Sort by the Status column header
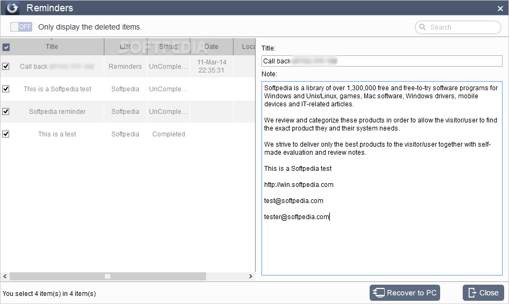Image resolution: width=509 pixels, height=304 pixels. click(168, 47)
